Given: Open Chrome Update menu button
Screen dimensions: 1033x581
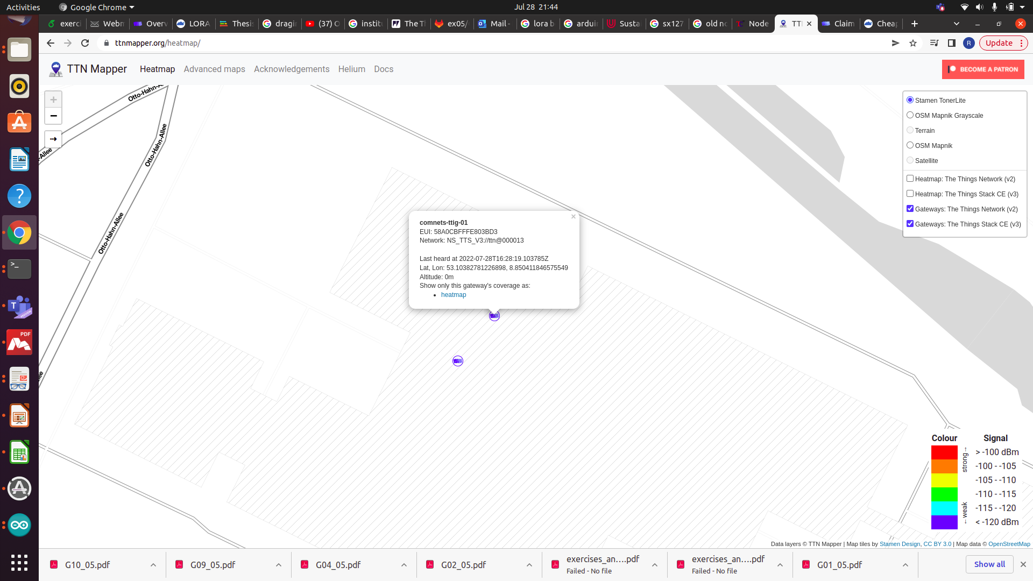Looking at the screenshot, I should coord(1003,43).
